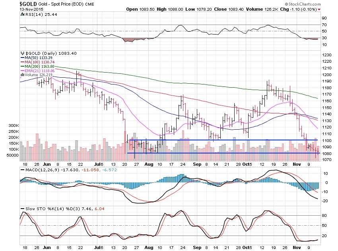This screenshot has width=338, height=251.
Task: Click the Nov label on price date axis
Action: (x=297, y=164)
